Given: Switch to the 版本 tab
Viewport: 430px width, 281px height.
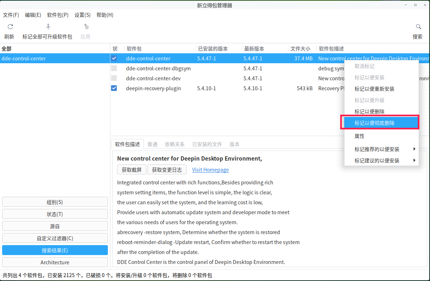Looking at the screenshot, I should tap(235, 144).
